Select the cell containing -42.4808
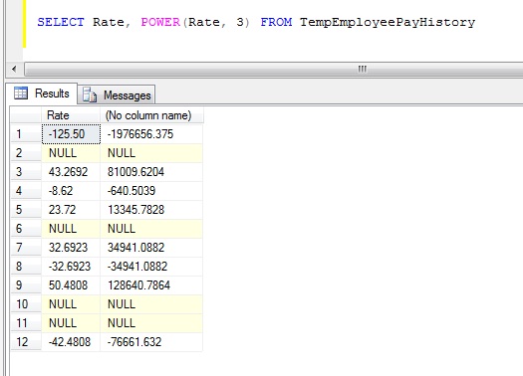Viewport: 523px width, 376px height. [x=71, y=342]
